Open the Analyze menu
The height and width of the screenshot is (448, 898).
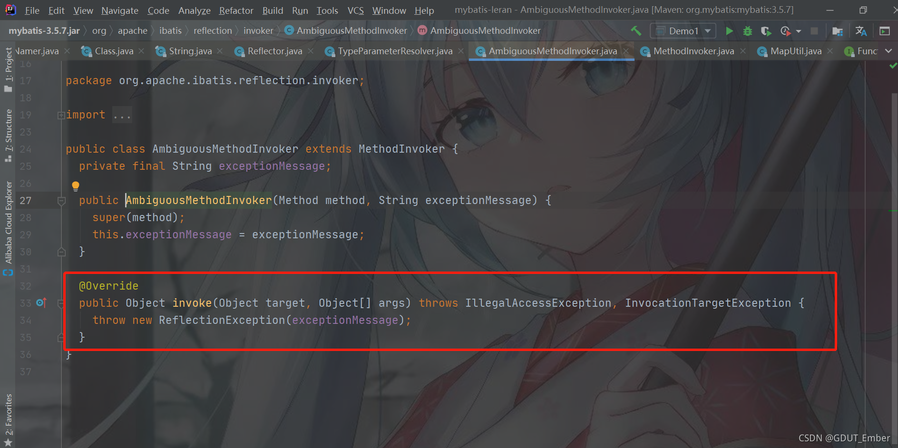coord(195,10)
